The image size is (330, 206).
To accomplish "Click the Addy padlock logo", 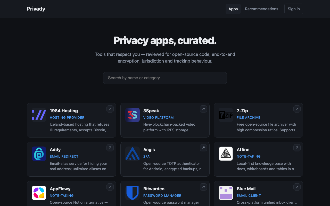I will [x=39, y=154].
